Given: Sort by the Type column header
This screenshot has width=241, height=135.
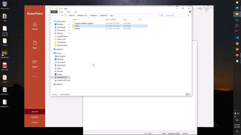Looking at the screenshot, I should click(125, 19).
